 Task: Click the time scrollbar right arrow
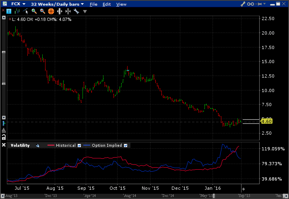286,196
